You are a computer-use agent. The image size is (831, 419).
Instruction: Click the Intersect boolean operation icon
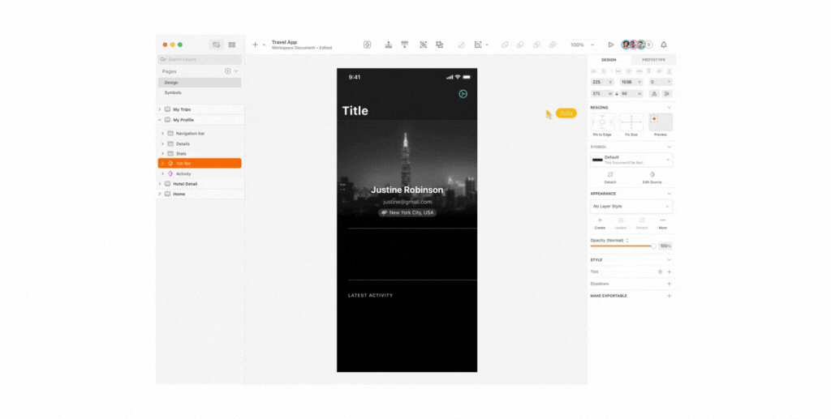pyautogui.click(x=537, y=45)
